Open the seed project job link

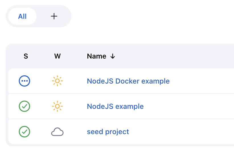pyautogui.click(x=108, y=132)
